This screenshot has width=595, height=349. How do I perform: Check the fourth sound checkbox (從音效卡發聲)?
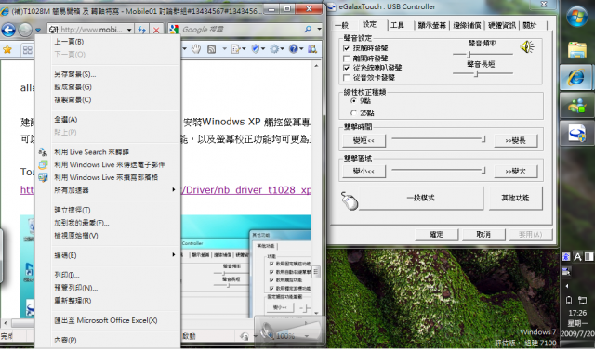point(346,78)
